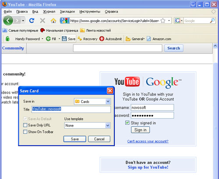
Task: Open the Начальная страница bookmark
Action: point(59,31)
